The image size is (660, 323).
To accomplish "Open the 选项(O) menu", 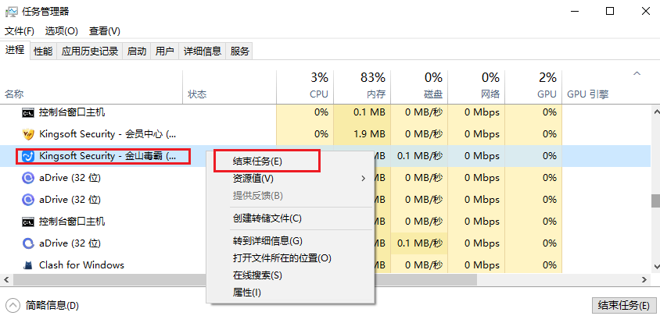I will pos(62,31).
